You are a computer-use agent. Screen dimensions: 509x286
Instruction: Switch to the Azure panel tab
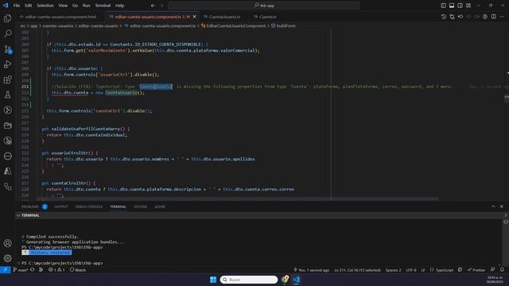[160, 207]
